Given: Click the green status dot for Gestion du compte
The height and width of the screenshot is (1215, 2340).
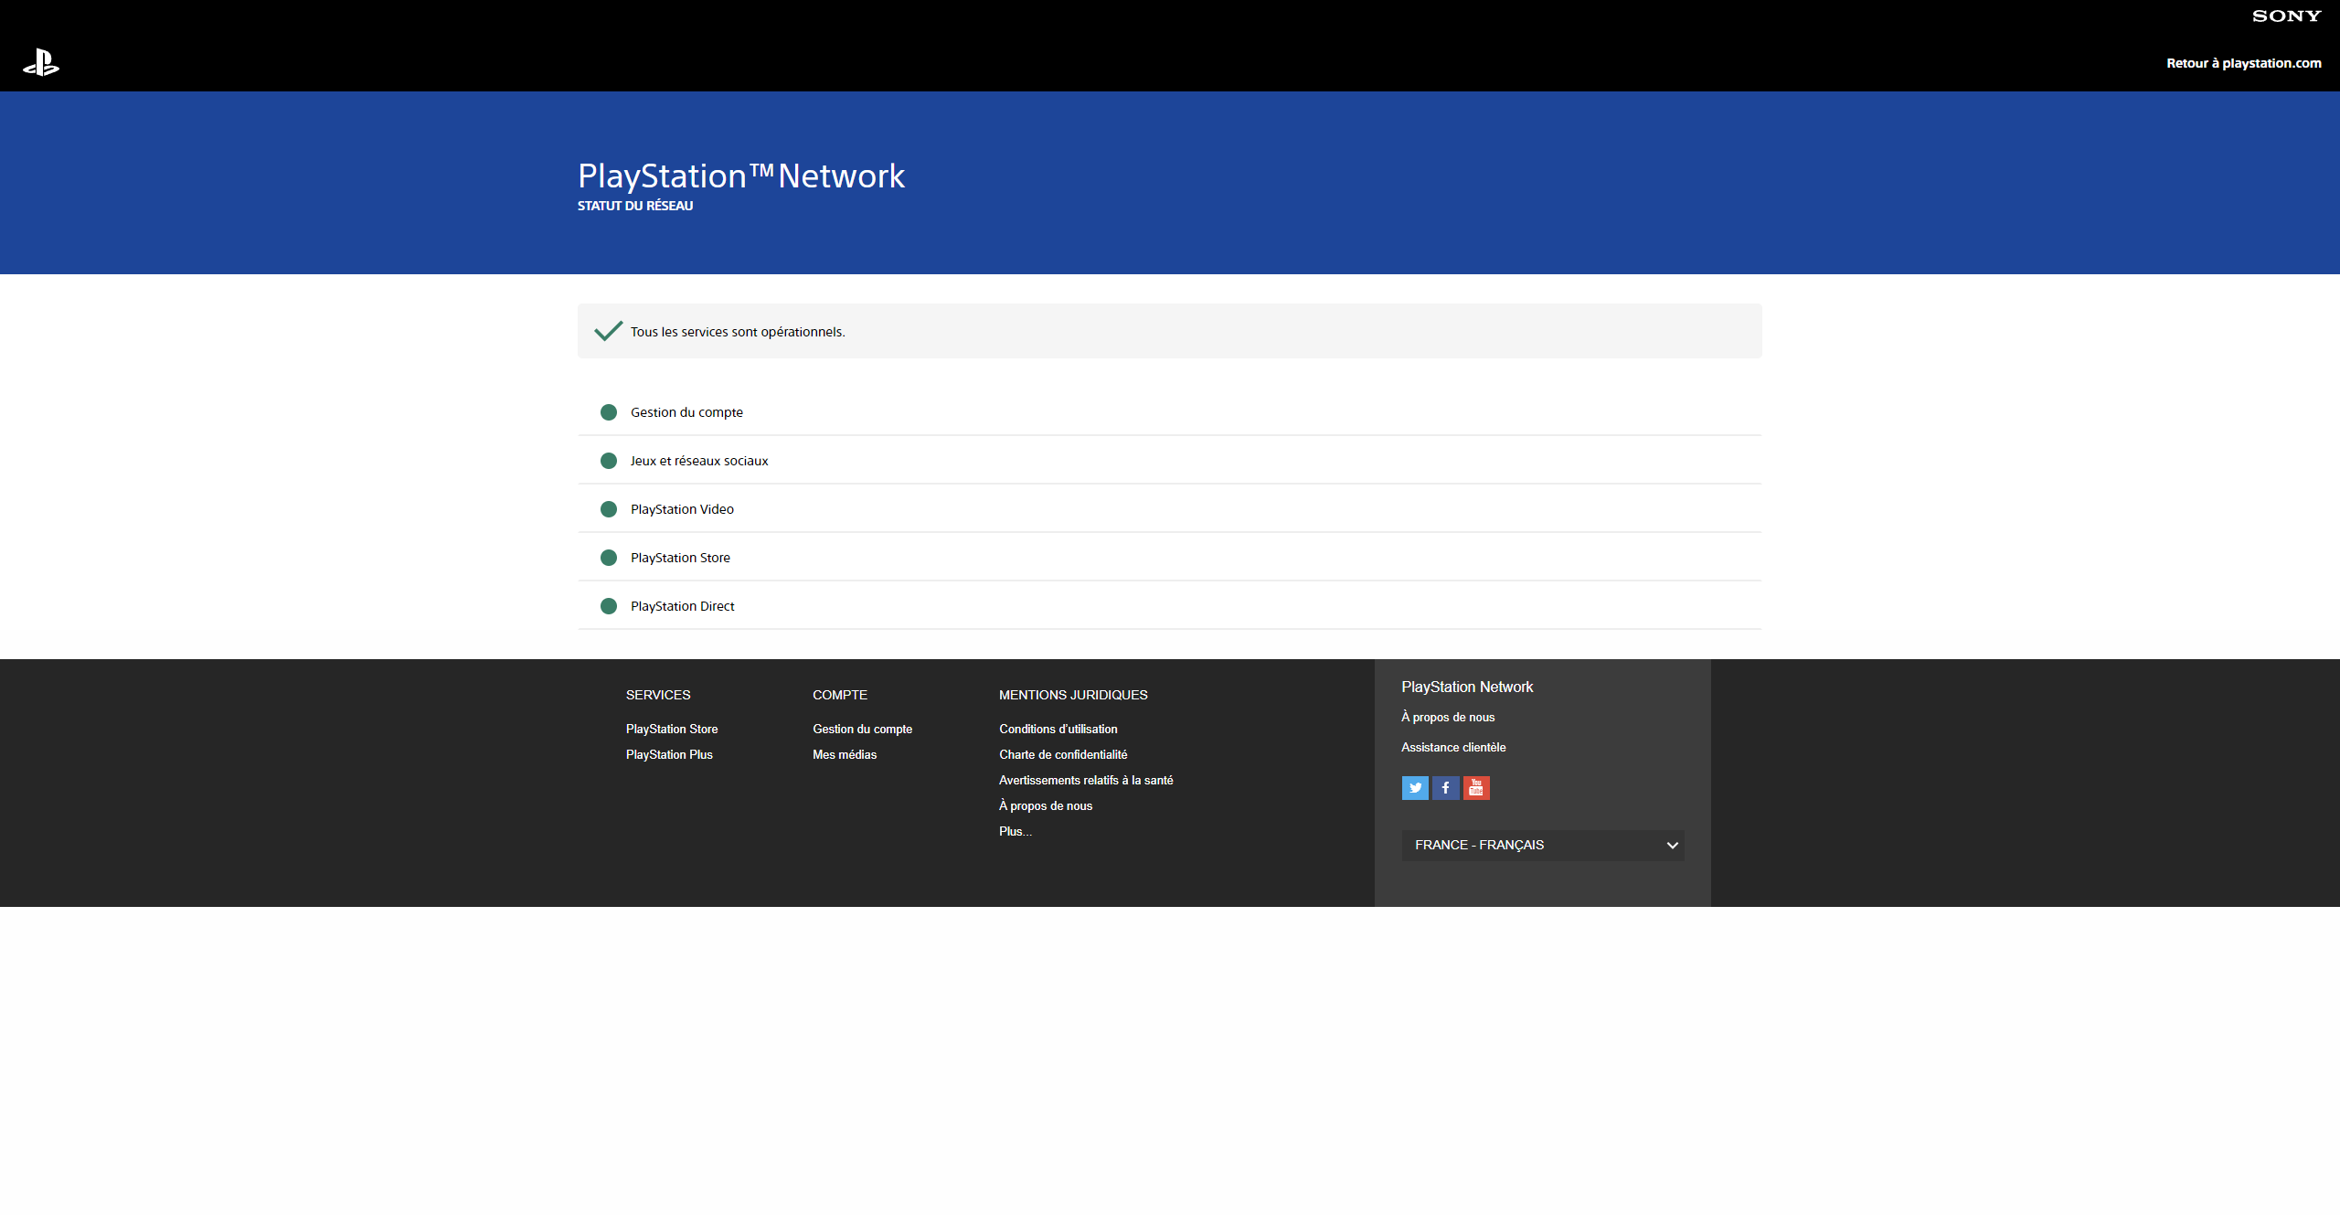Looking at the screenshot, I should click(x=609, y=412).
